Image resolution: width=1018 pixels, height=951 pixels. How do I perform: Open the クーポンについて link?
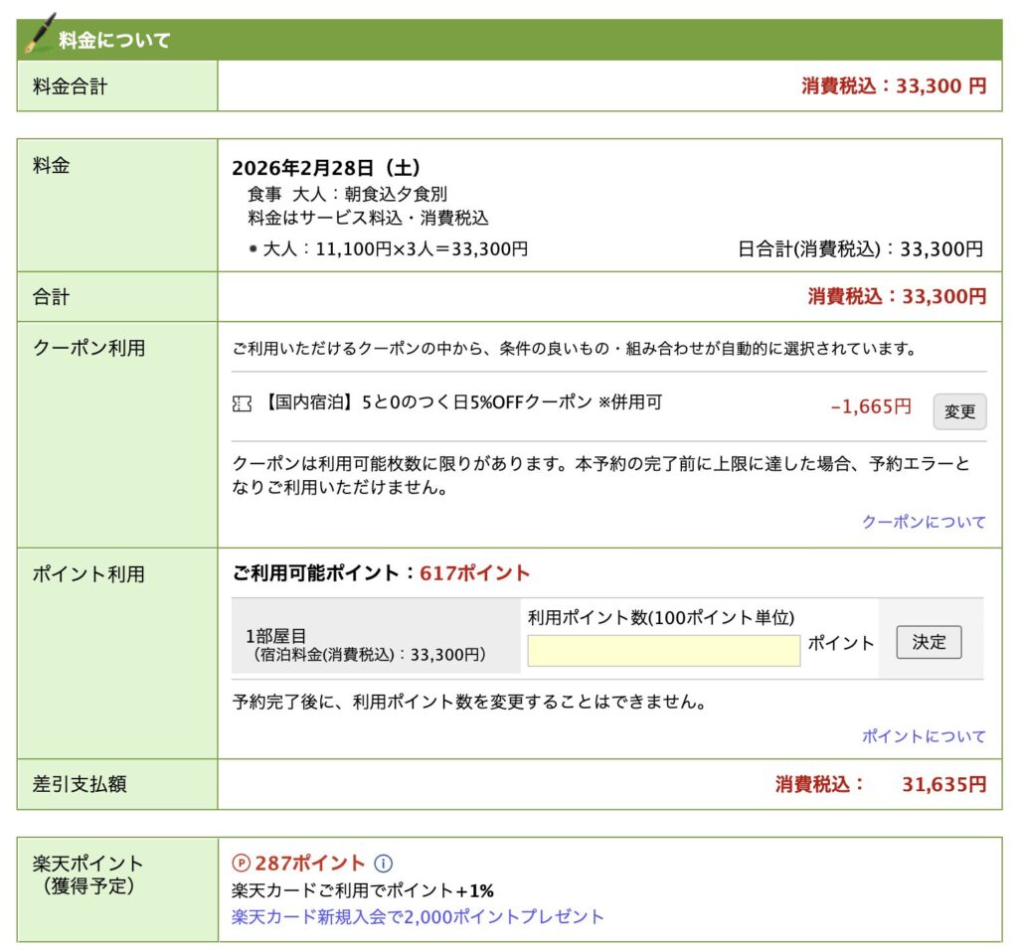(x=924, y=522)
